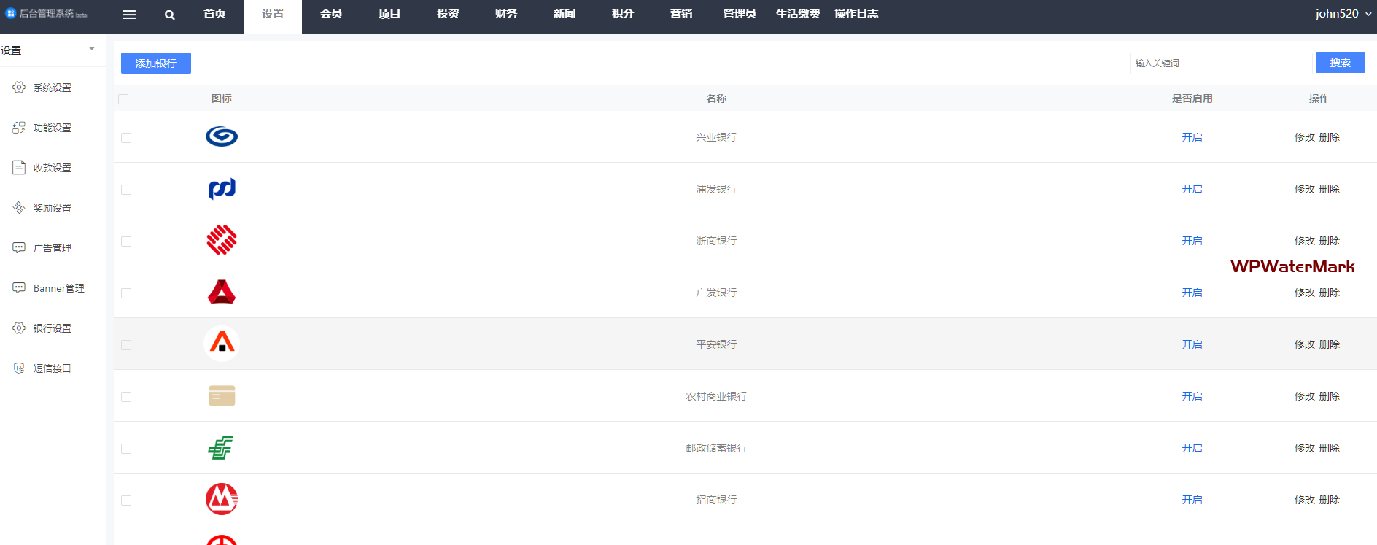Select the checkbox beside 农村商业银行

pos(126,397)
